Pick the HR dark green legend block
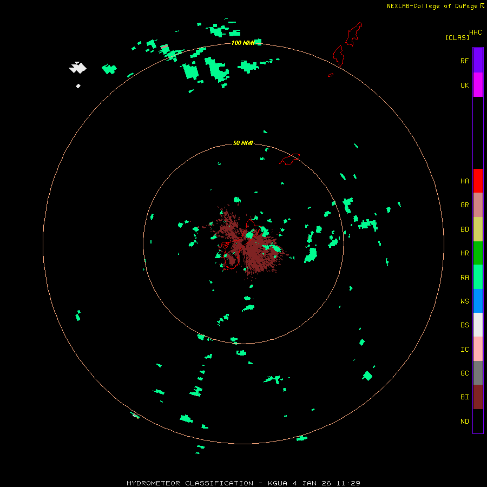Image resolution: width=487 pixels, height=487 pixels. pyautogui.click(x=478, y=253)
